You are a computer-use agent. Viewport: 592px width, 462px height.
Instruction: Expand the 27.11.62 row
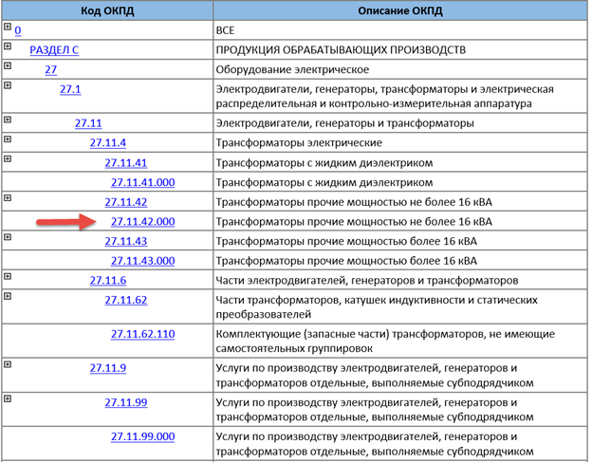tap(8, 296)
